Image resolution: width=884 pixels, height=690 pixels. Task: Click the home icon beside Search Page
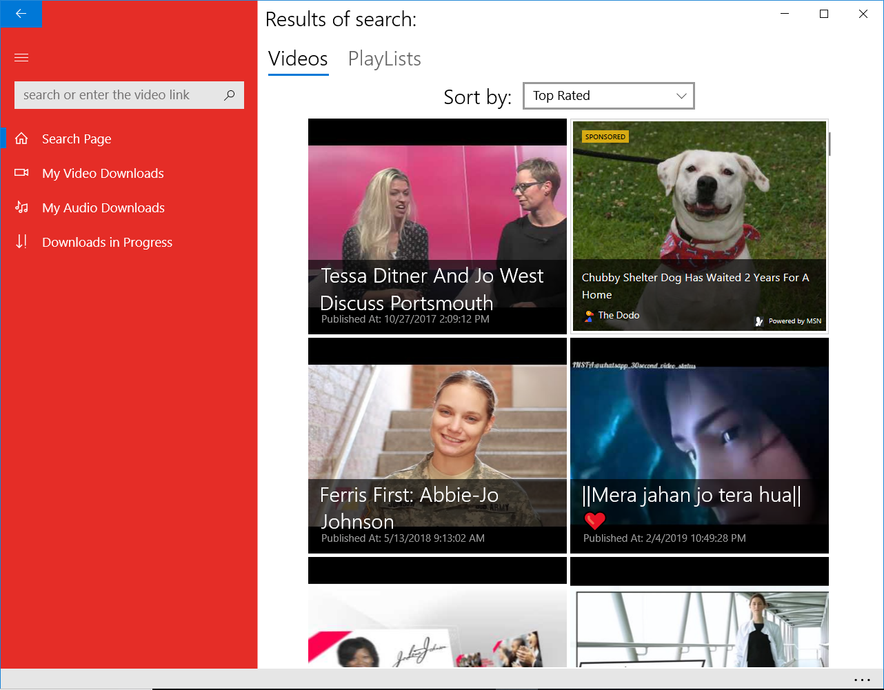(x=21, y=139)
